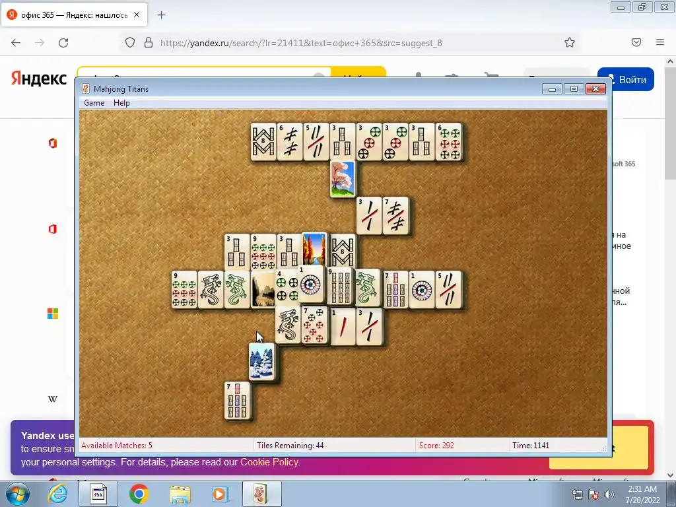Open the Game menu in Mahjong Titans
Screen dimensions: 676x507
(94, 102)
